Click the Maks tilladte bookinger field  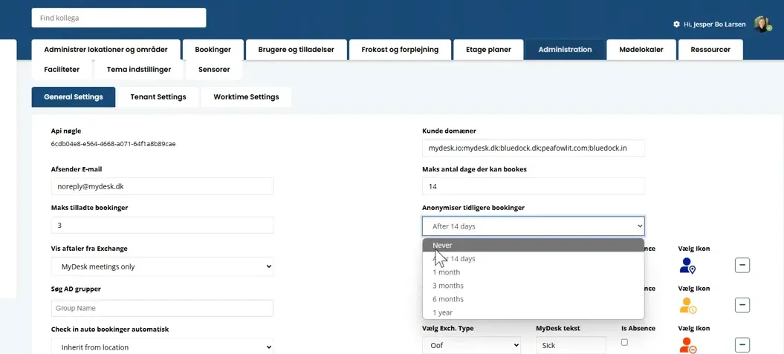point(162,225)
